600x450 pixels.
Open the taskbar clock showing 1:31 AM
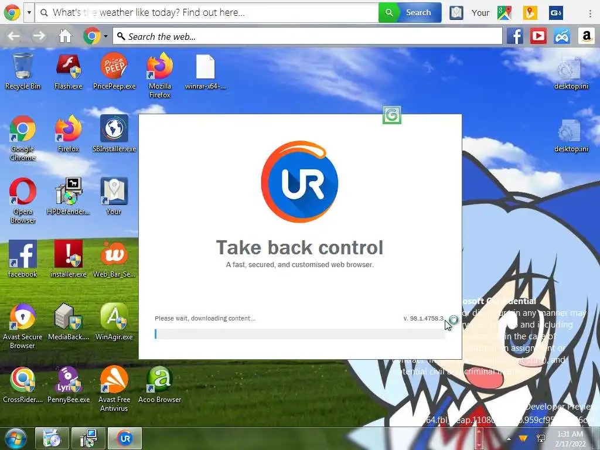[571, 439]
